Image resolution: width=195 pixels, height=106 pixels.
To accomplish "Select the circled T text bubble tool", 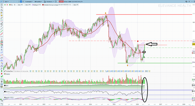I will (x=2, y=50).
